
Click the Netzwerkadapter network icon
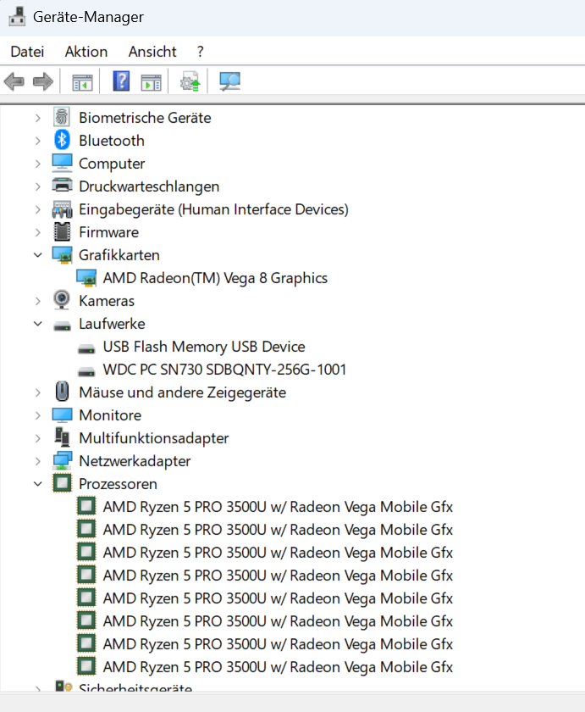(x=62, y=460)
